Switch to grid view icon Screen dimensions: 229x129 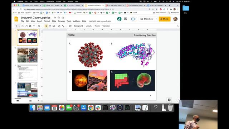tap(30, 101)
